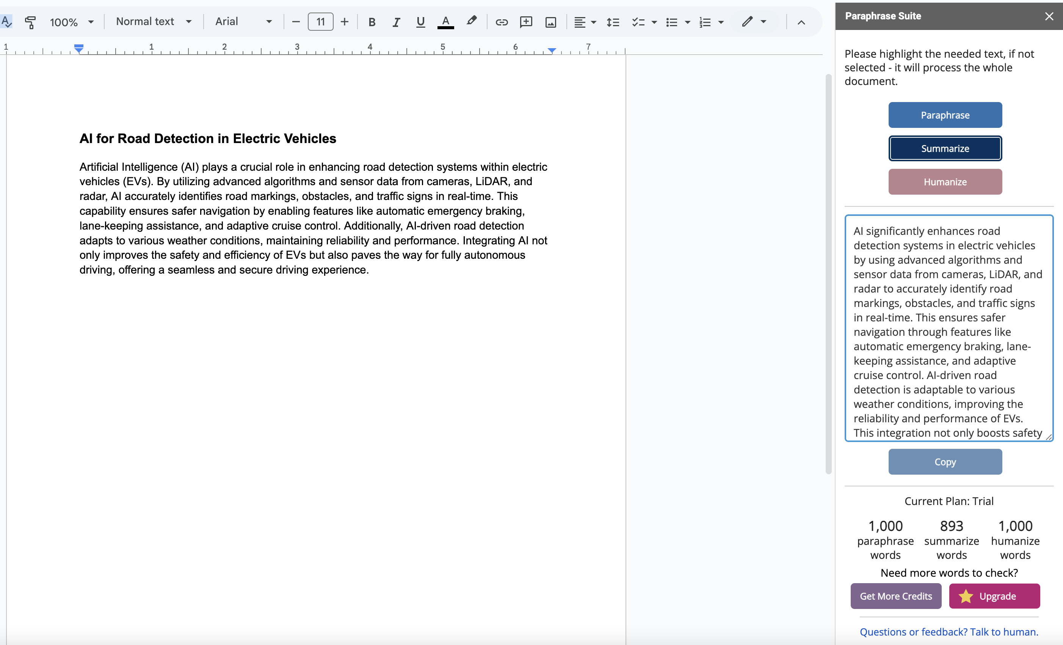Select the paint format tool
Screen dimensions: 1063x645
point(30,22)
